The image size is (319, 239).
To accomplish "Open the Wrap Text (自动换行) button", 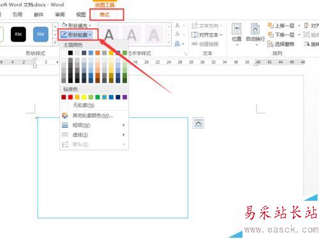I will tap(255, 34).
